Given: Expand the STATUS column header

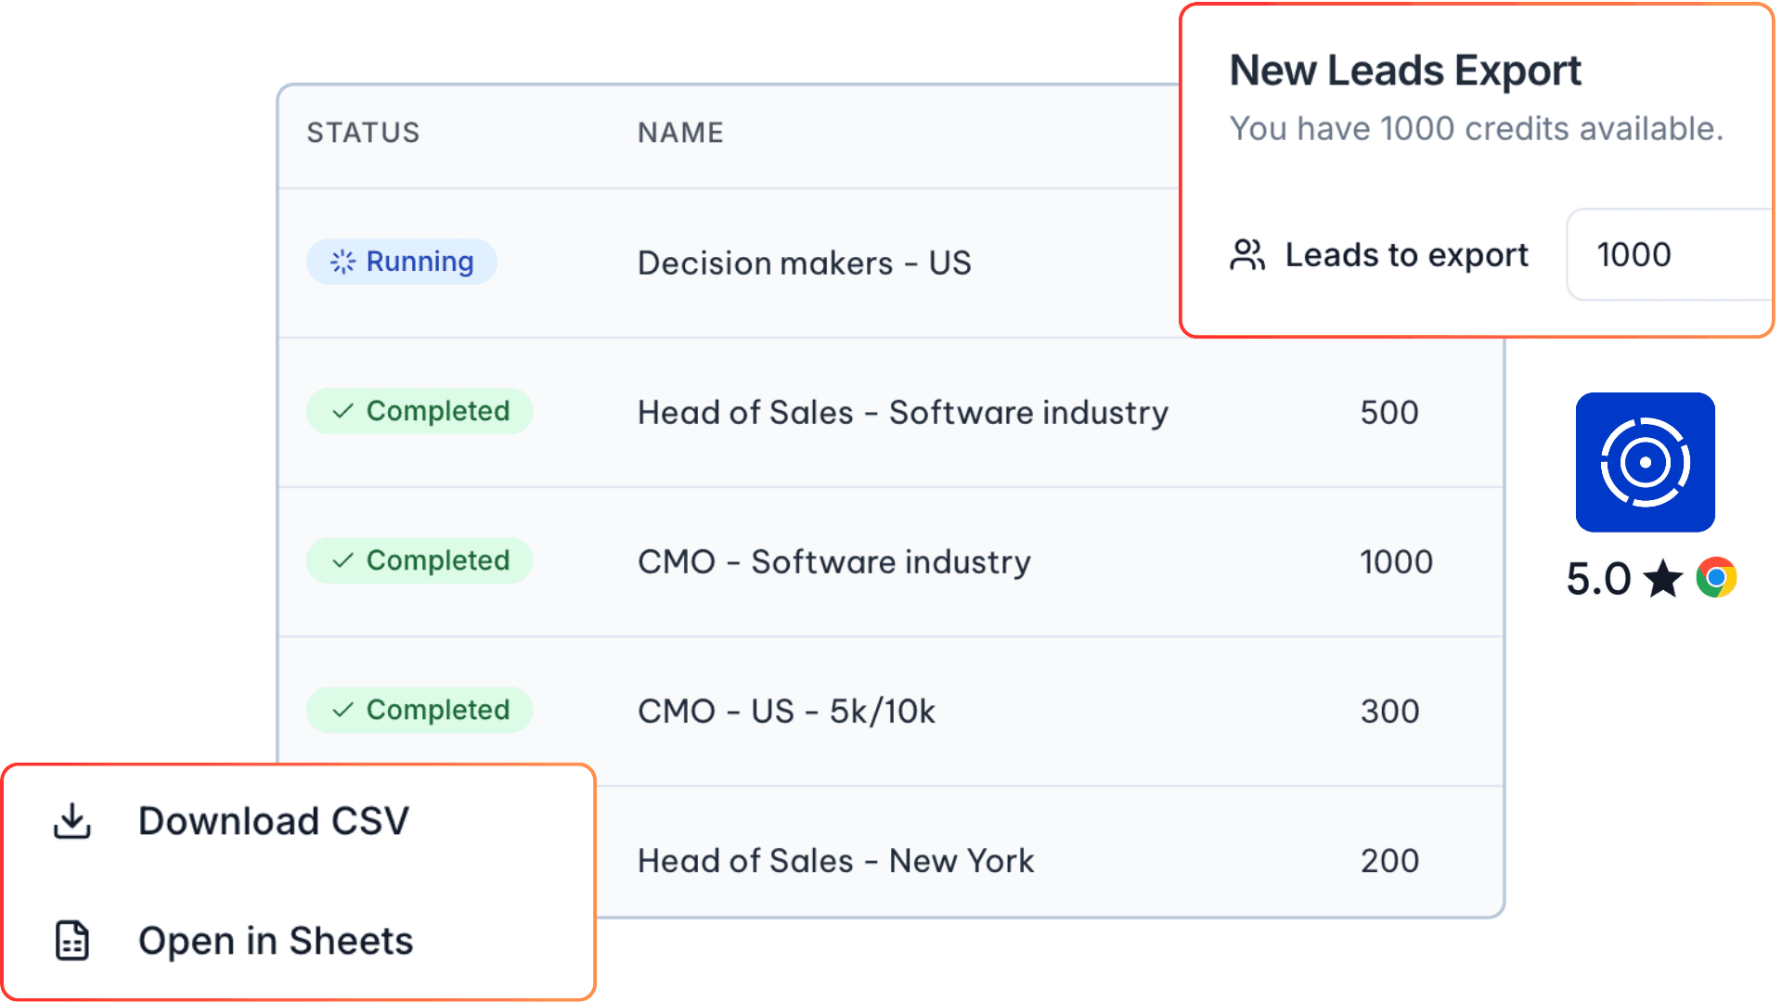Looking at the screenshot, I should [x=363, y=133].
